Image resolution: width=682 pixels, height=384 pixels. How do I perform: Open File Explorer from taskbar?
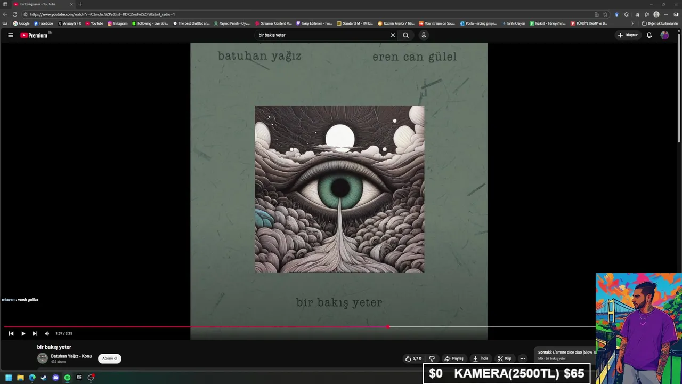20,378
